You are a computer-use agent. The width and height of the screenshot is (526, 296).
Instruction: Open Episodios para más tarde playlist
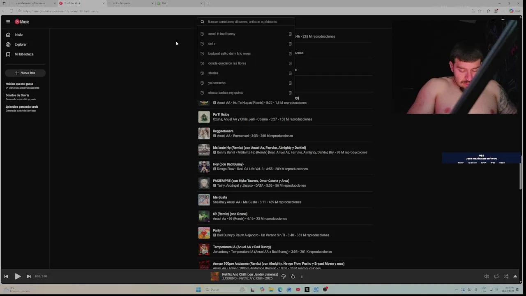click(22, 109)
